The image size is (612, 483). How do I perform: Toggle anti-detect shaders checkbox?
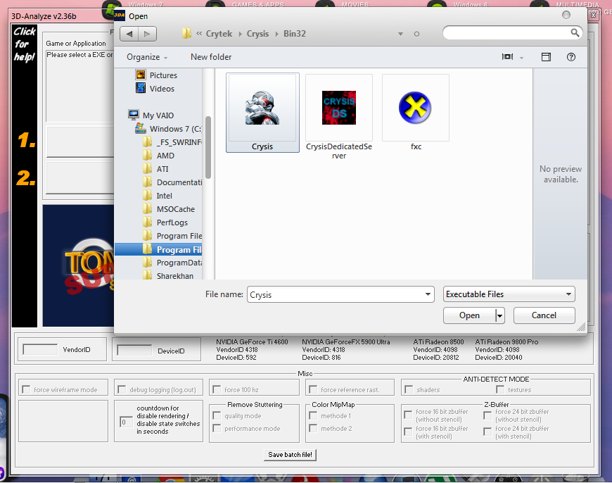[x=409, y=389]
